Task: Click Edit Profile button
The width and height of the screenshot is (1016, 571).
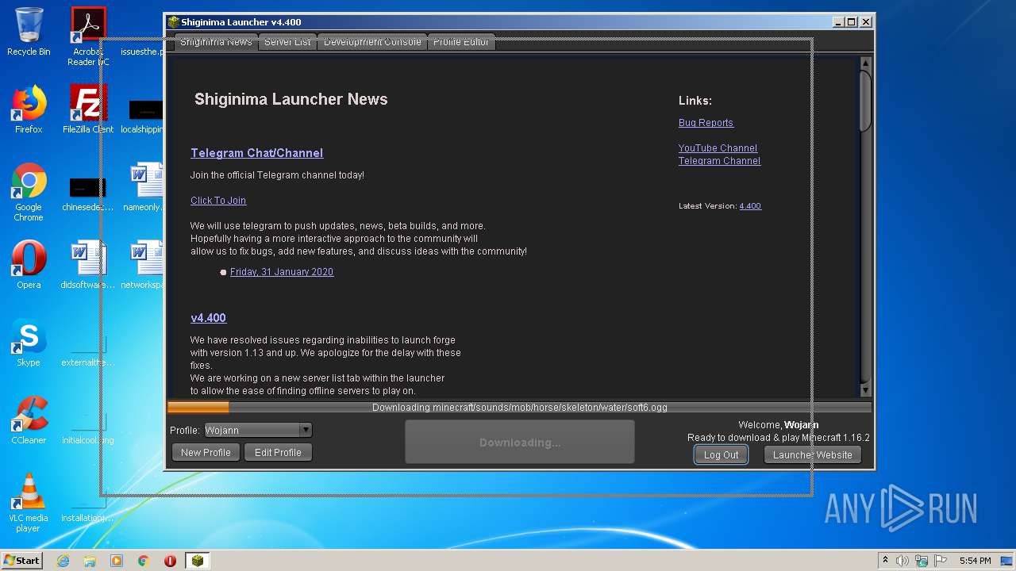Action: [278, 453]
